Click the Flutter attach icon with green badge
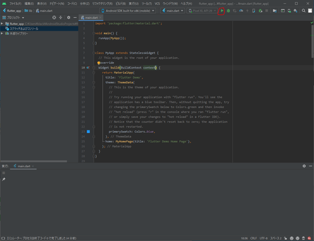The height and width of the screenshot is (241, 314). (260, 10)
